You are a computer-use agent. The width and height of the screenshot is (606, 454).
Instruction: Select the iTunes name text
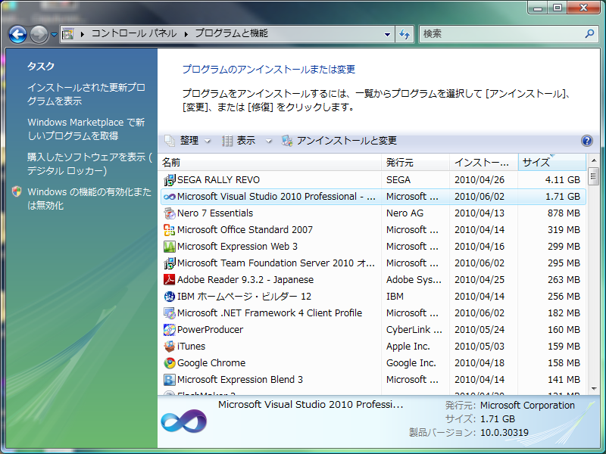pyautogui.click(x=192, y=347)
